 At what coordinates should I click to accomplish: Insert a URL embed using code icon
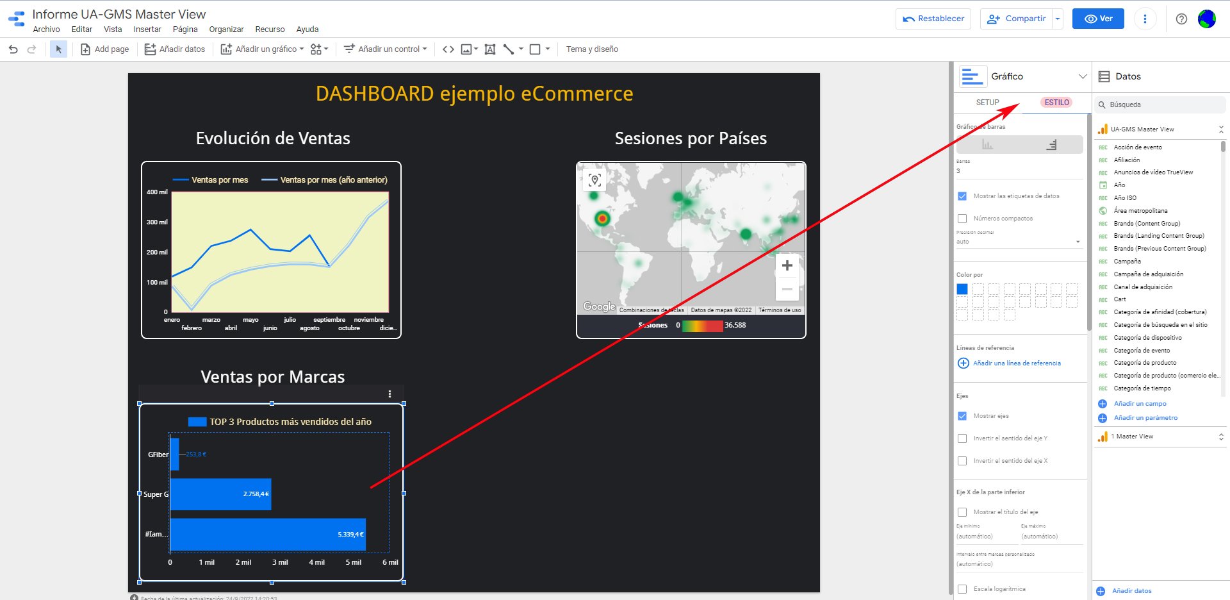[448, 49]
